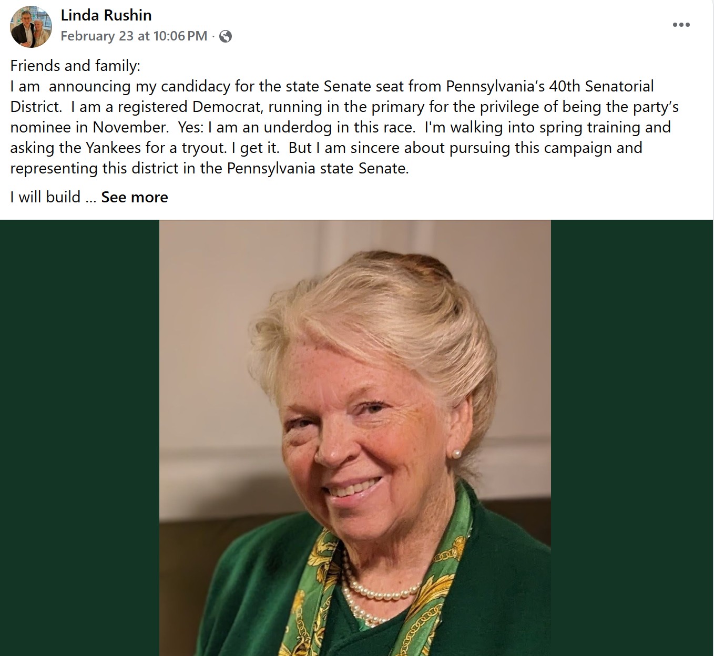Click the dark green area right of photo
The image size is (714, 656).
tap(631, 436)
